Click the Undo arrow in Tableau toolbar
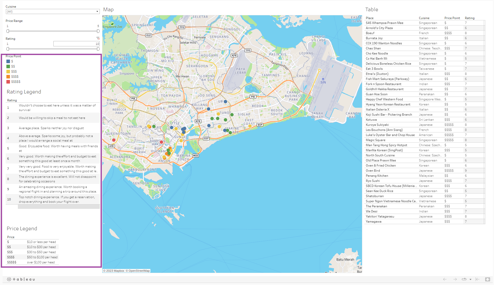Viewport: 494px width, 285px height. (445, 279)
